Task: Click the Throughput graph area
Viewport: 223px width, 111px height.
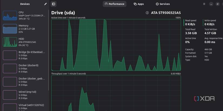Action: point(116,93)
